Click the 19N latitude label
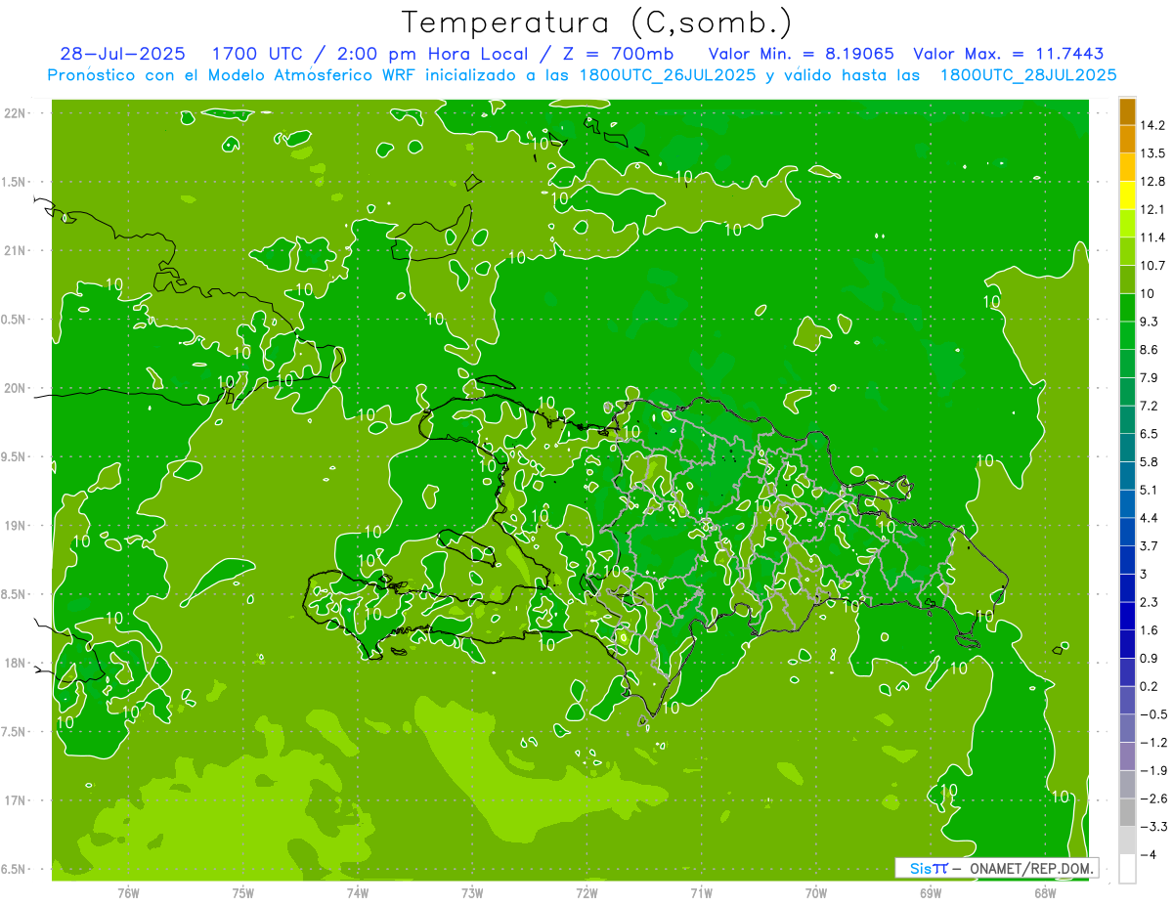 click(x=16, y=526)
